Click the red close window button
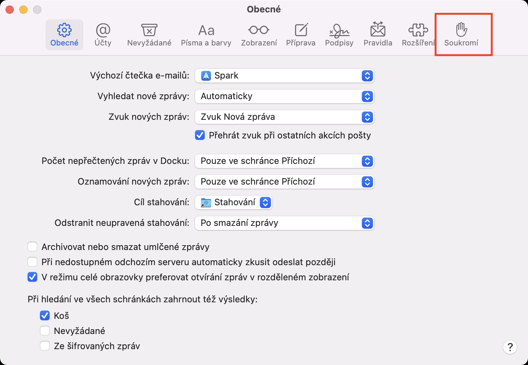 [x=10, y=10]
